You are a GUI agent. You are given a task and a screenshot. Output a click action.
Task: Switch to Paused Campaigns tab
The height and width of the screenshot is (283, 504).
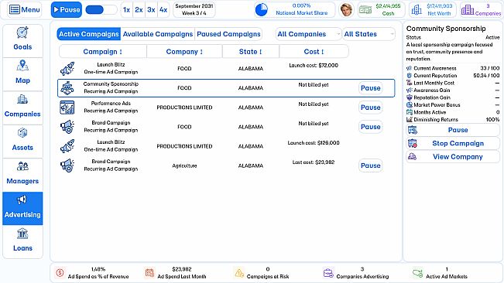[228, 34]
